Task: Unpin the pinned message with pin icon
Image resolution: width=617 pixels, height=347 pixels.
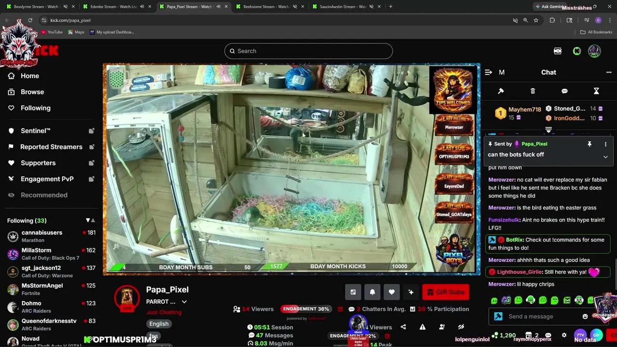Action: tap(589, 144)
